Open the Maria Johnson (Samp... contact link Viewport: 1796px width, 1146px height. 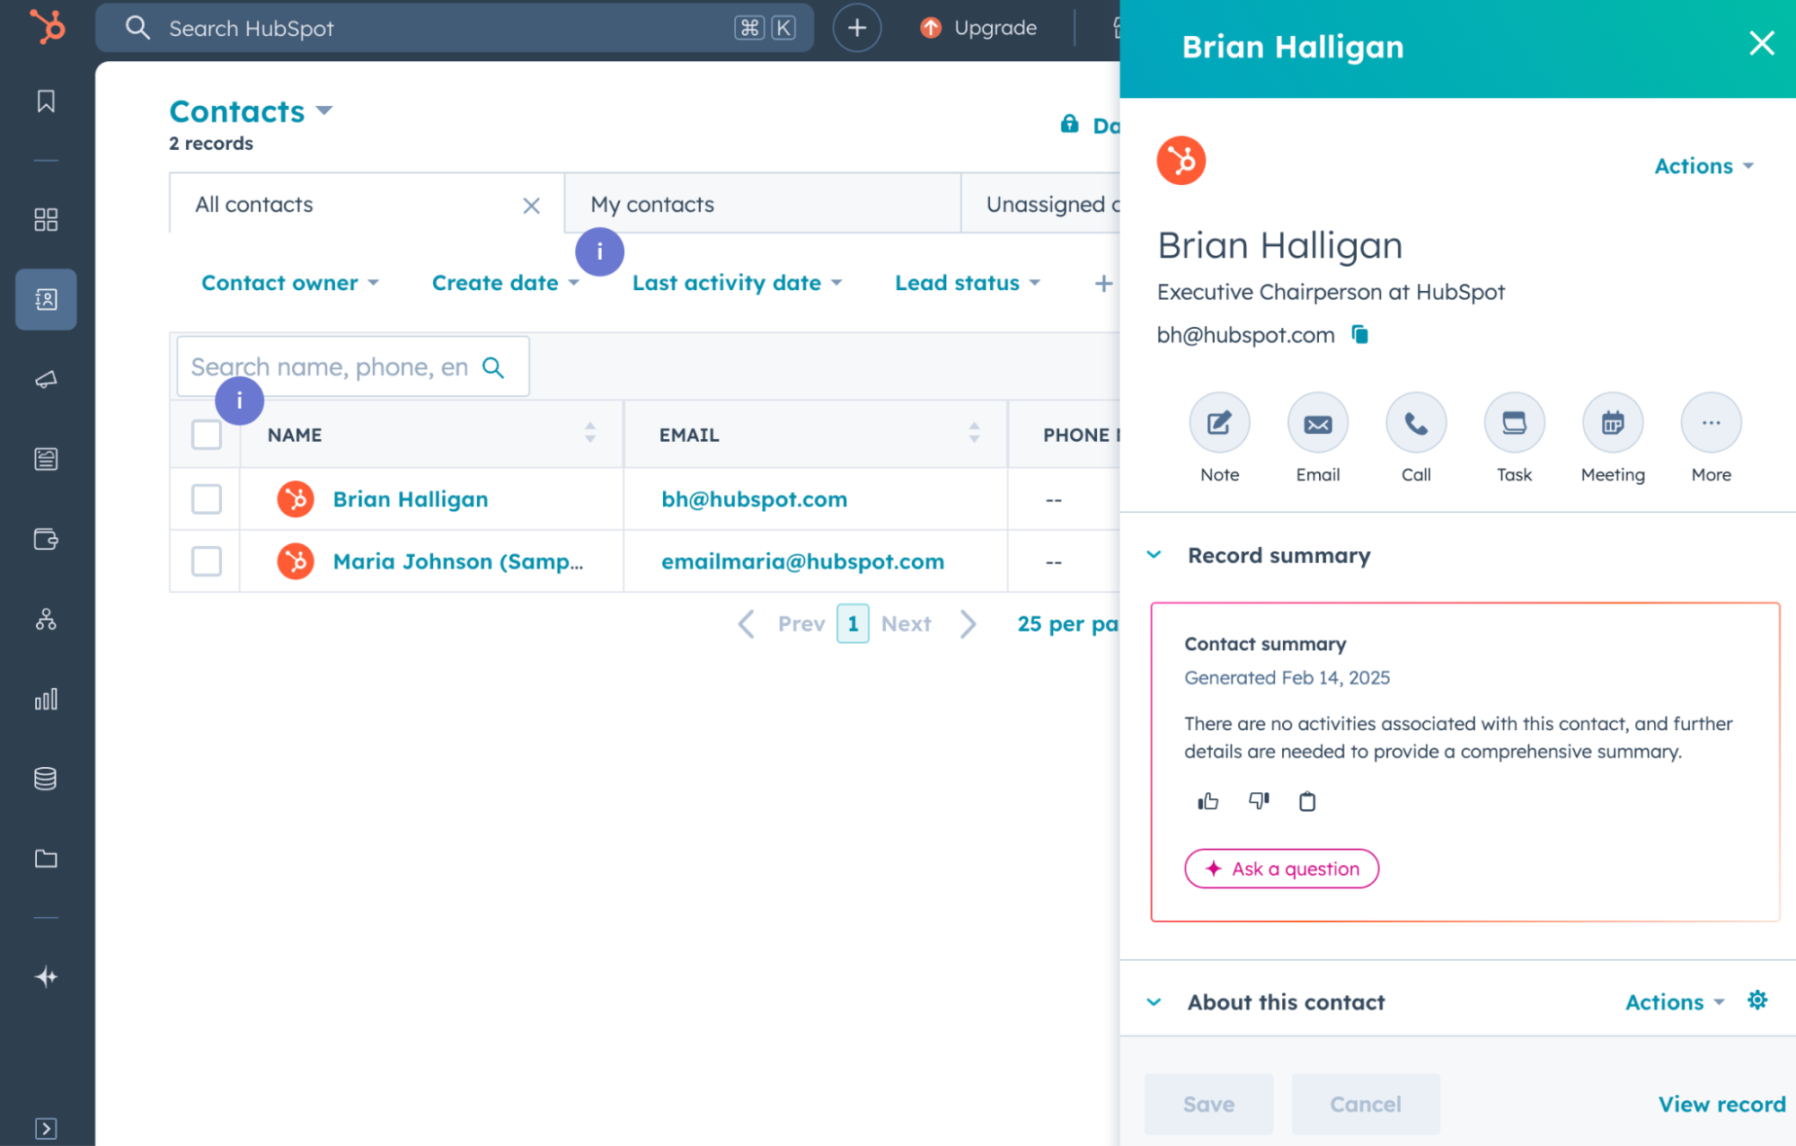[x=458, y=561]
